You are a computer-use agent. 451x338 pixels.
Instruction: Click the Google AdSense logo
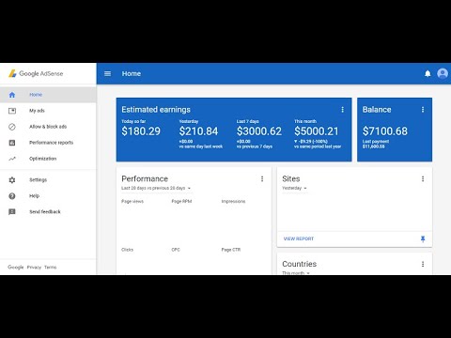36,73
